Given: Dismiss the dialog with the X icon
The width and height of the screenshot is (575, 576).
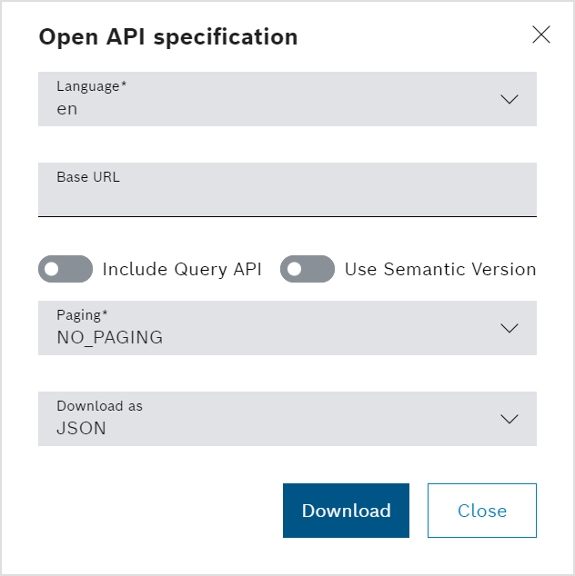Looking at the screenshot, I should [541, 35].
